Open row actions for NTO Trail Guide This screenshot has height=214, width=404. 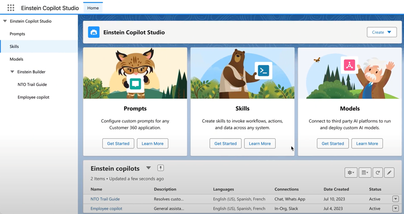point(395,199)
